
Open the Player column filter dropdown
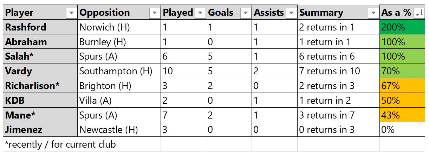pyautogui.click(x=72, y=13)
